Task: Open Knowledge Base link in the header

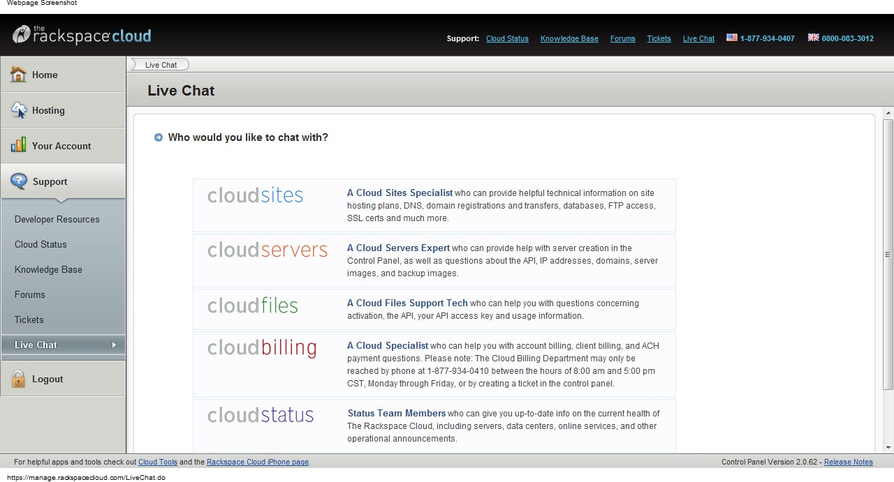Action: point(569,38)
